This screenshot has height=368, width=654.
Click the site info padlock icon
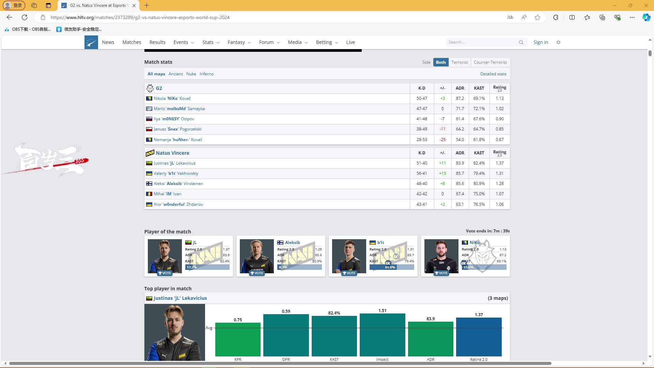coord(43,17)
